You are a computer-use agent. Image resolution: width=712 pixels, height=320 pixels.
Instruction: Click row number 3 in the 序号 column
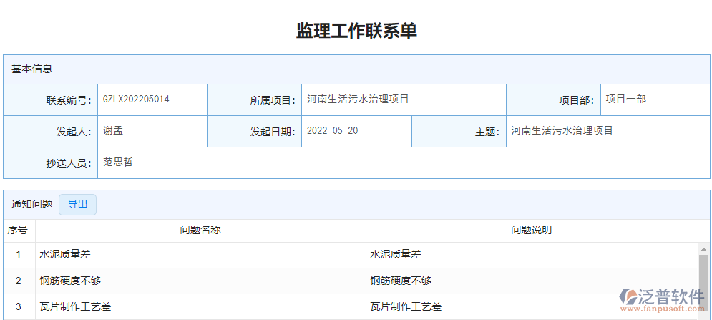[18, 307]
